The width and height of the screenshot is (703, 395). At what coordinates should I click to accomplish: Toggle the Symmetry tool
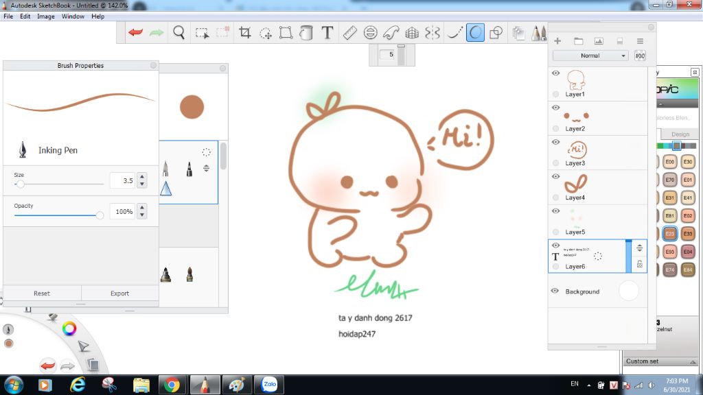[433, 33]
